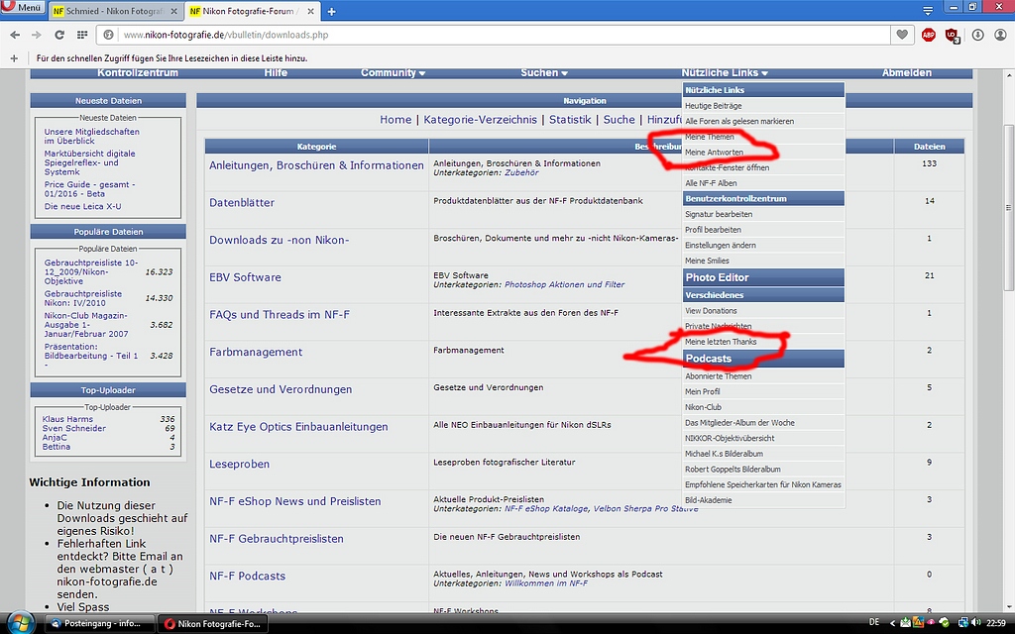Click the DE language indicator in taskbar
Viewport: 1015px width, 634px height.
click(x=874, y=622)
